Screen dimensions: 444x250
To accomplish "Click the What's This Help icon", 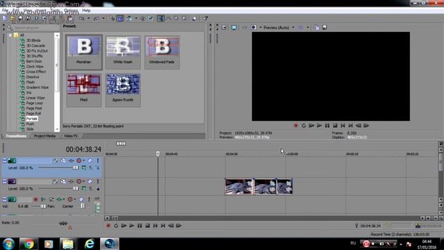I will (205, 19).
